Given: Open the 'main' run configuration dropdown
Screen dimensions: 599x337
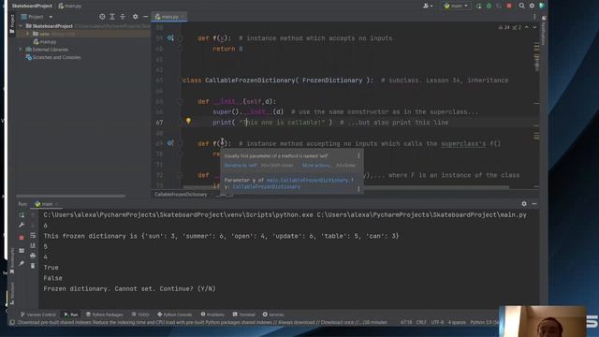Looking at the screenshot, I should click(456, 6).
